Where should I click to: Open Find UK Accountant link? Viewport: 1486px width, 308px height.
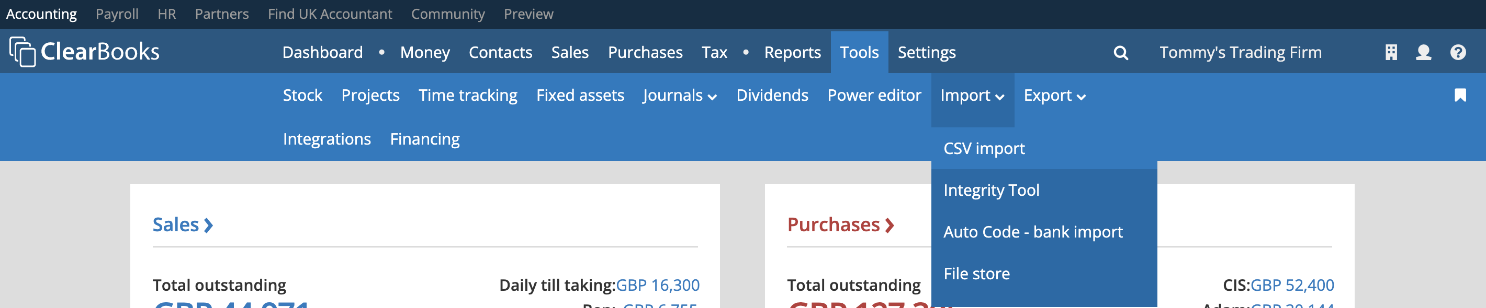click(330, 14)
